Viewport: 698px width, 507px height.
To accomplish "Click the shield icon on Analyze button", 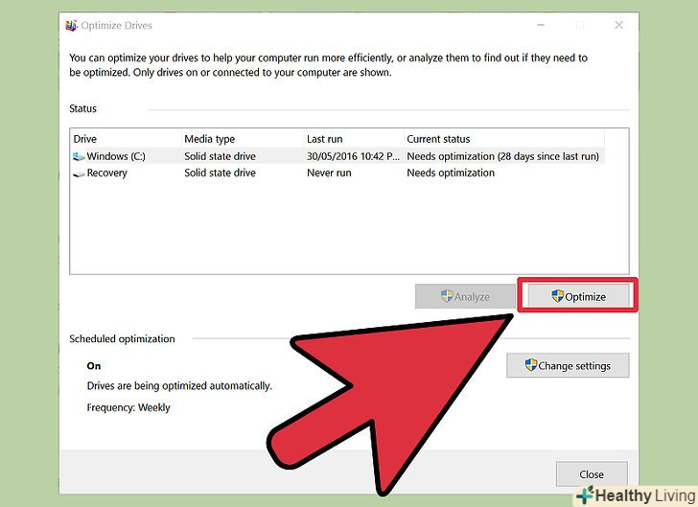I will tap(447, 296).
